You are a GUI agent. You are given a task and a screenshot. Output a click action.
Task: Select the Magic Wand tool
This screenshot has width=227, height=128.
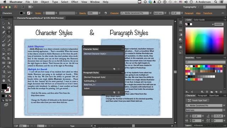(x=4, y=28)
